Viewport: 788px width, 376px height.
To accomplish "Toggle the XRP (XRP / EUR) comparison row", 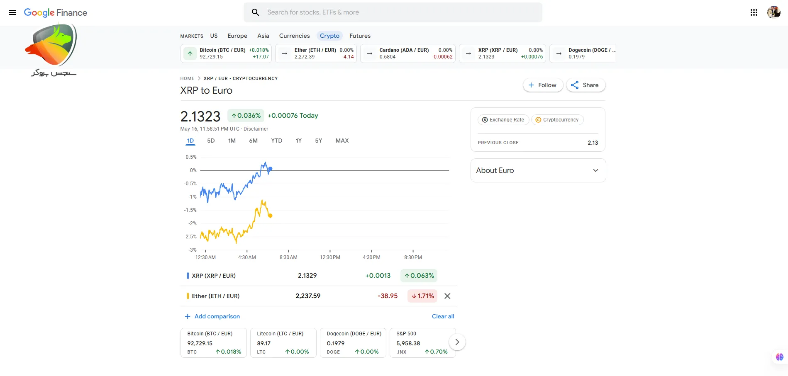I will (214, 275).
